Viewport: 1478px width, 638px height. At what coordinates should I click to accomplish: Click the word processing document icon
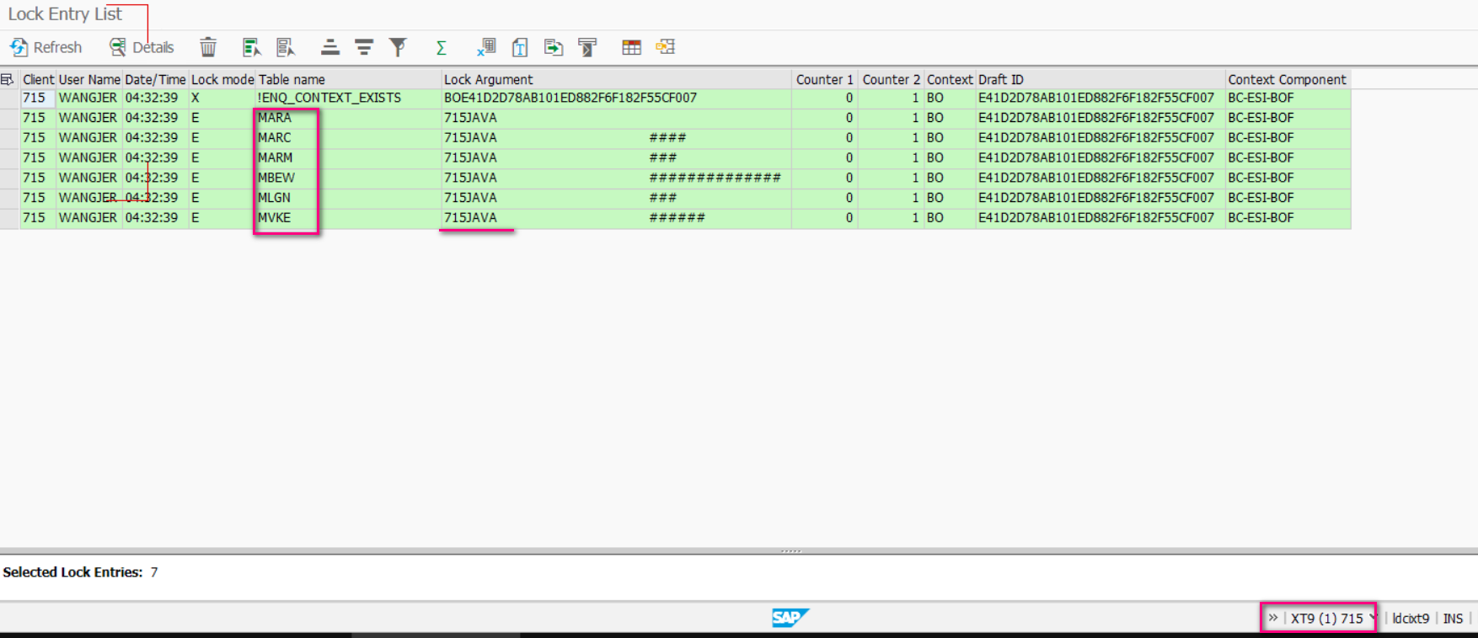(520, 47)
